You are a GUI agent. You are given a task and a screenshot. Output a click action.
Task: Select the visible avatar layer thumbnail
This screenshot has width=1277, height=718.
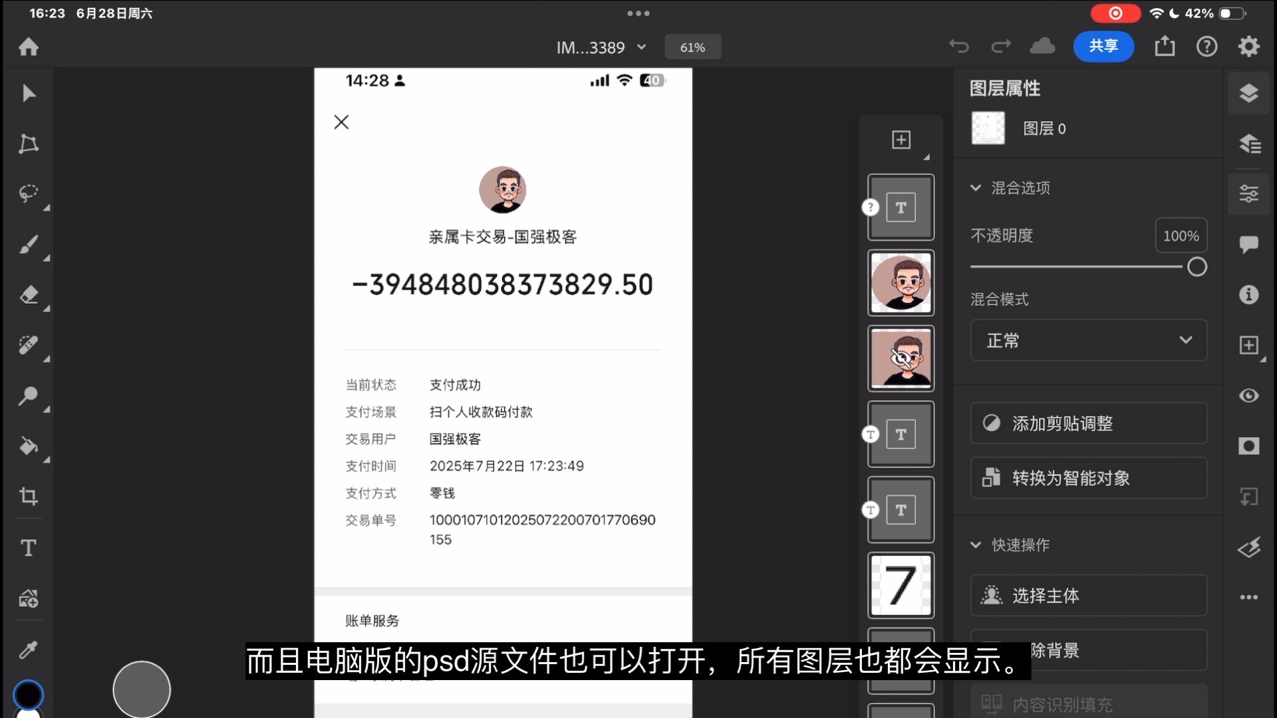pyautogui.click(x=901, y=283)
